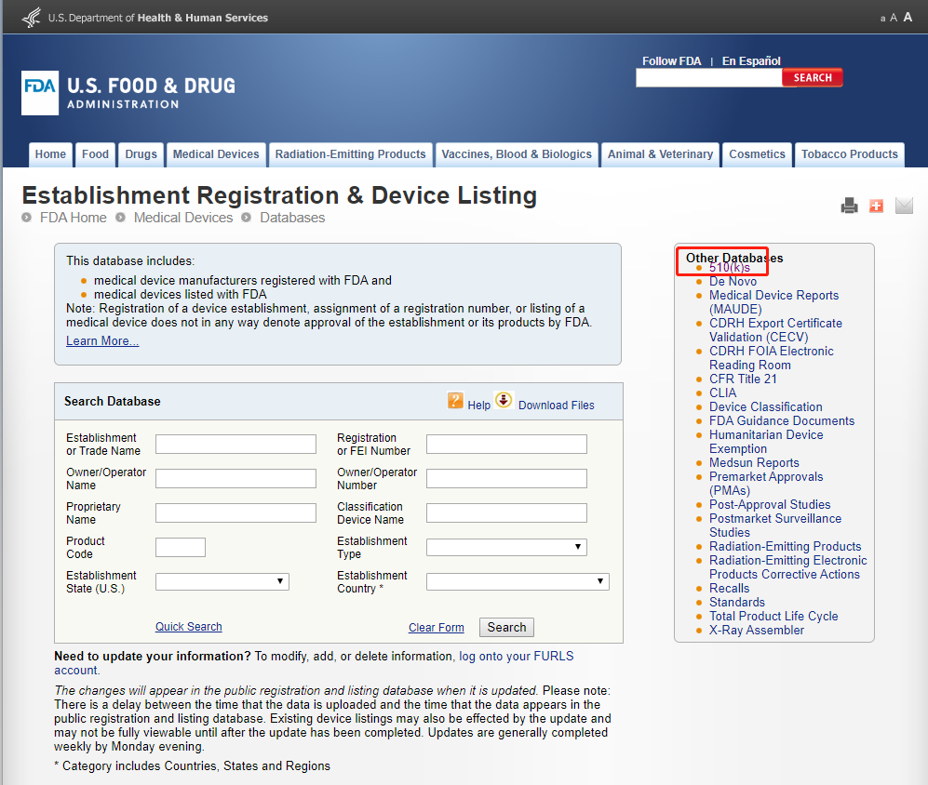This screenshot has width=928, height=785.
Task: Open the Radiation-Emitting Products tab
Action: coord(350,154)
